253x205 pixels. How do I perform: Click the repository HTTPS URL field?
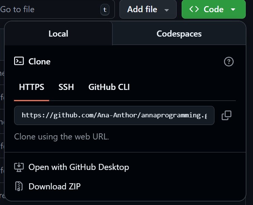click(x=114, y=115)
